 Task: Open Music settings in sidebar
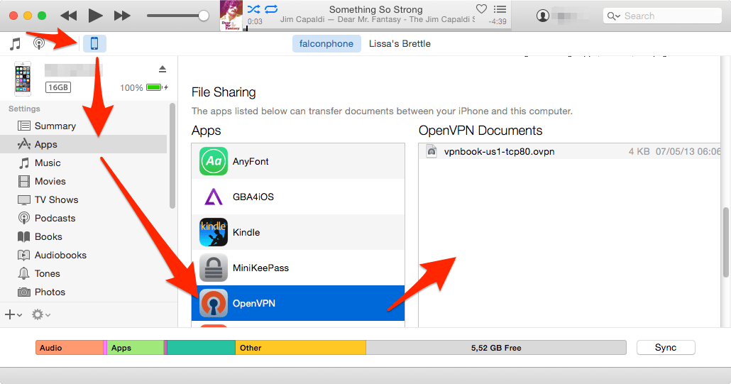pos(84,163)
